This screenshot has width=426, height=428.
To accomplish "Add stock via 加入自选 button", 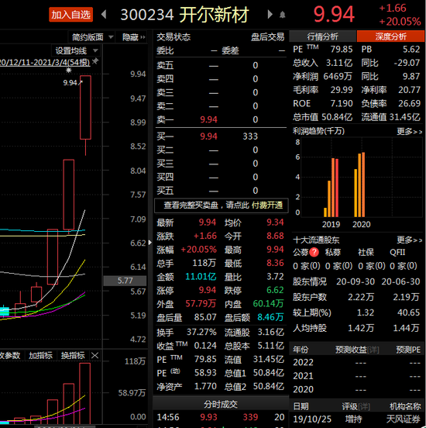I will point(71,15).
